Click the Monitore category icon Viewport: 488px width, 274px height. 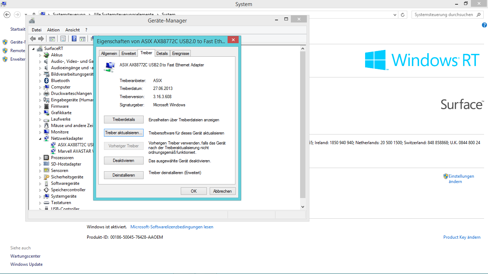(x=46, y=132)
